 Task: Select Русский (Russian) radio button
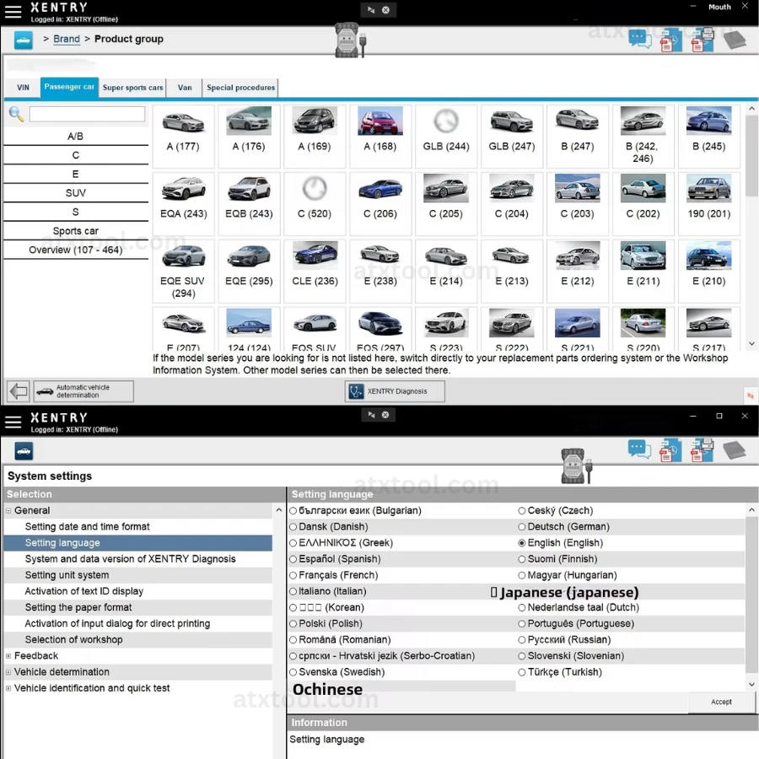pos(522,640)
